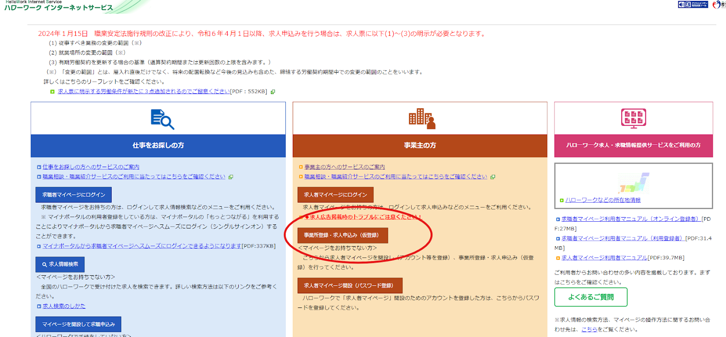Click the pink grid icon above ハローワーク求人・求職情報提供サービス

click(x=633, y=118)
